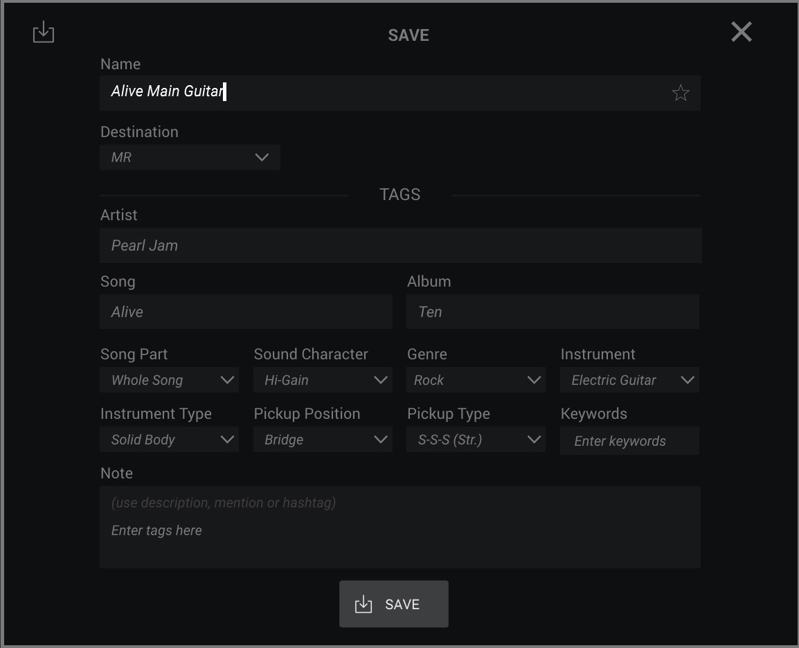Click the Artist field with Pearl Jam

click(400, 246)
